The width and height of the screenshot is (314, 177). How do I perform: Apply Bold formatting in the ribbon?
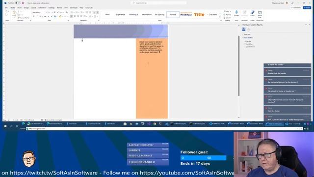click(34, 16)
